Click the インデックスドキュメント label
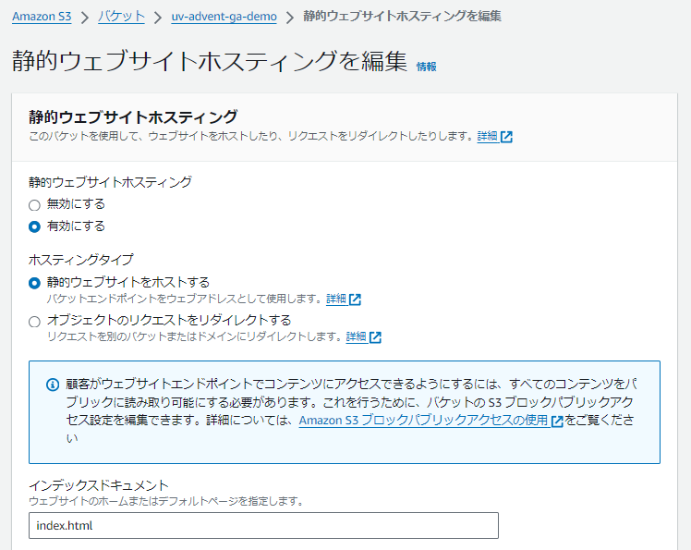The height and width of the screenshot is (550, 691). click(99, 485)
